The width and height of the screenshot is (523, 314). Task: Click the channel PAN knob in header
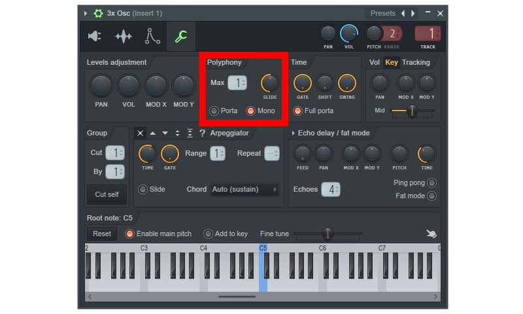coord(328,34)
